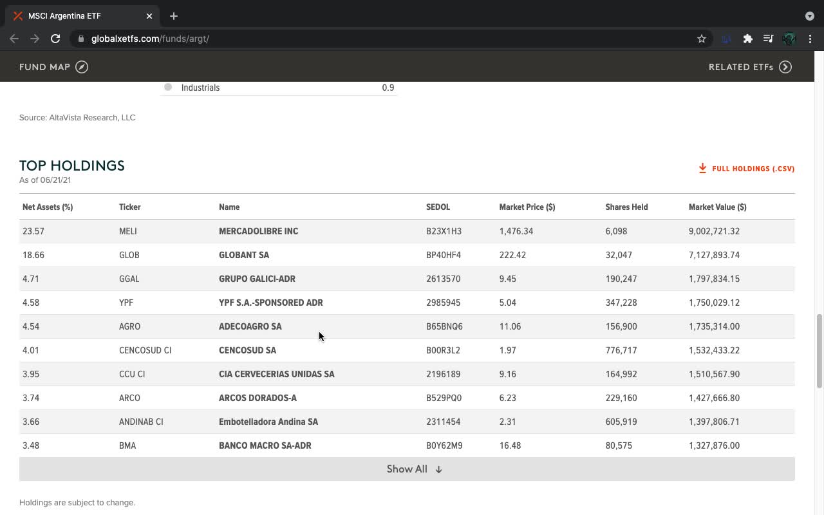Open a new tab with plus icon
Viewport: 824px width, 515px height.
coord(174,16)
